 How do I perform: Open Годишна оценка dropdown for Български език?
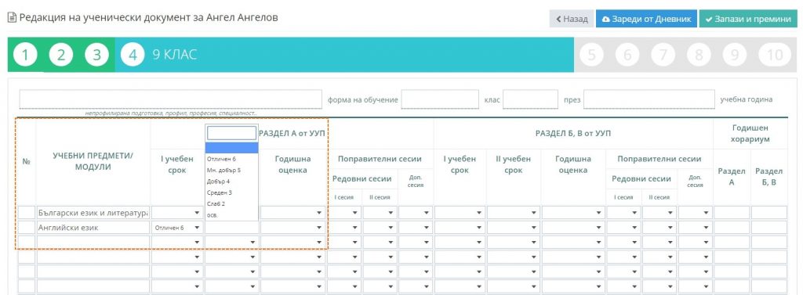292,213
